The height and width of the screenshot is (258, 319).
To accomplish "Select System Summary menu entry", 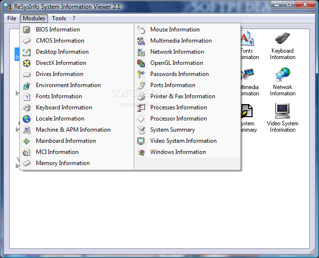I will pyautogui.click(x=187, y=130).
